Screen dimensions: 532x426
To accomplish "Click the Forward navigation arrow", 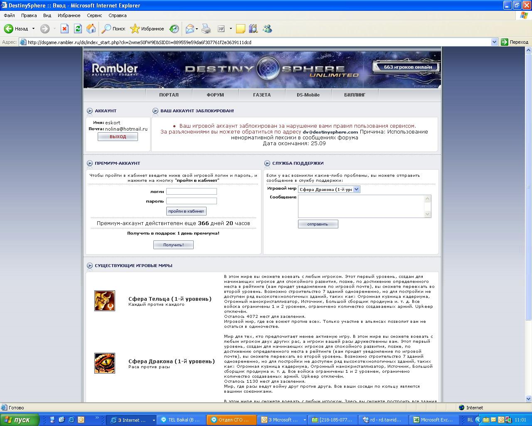I will pyautogui.click(x=45, y=29).
